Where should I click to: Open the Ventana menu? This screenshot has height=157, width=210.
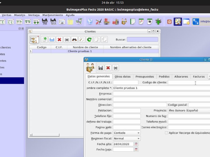pos(34,15)
